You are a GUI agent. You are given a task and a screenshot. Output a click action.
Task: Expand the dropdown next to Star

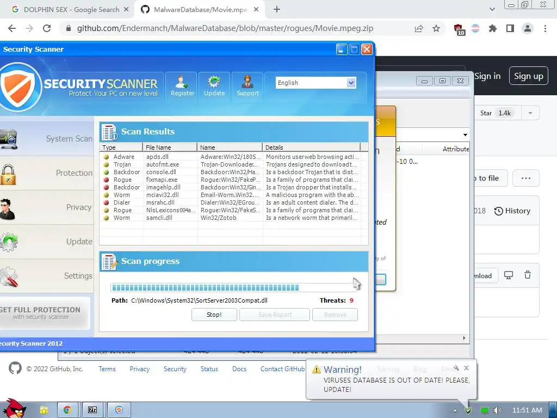coord(530,113)
